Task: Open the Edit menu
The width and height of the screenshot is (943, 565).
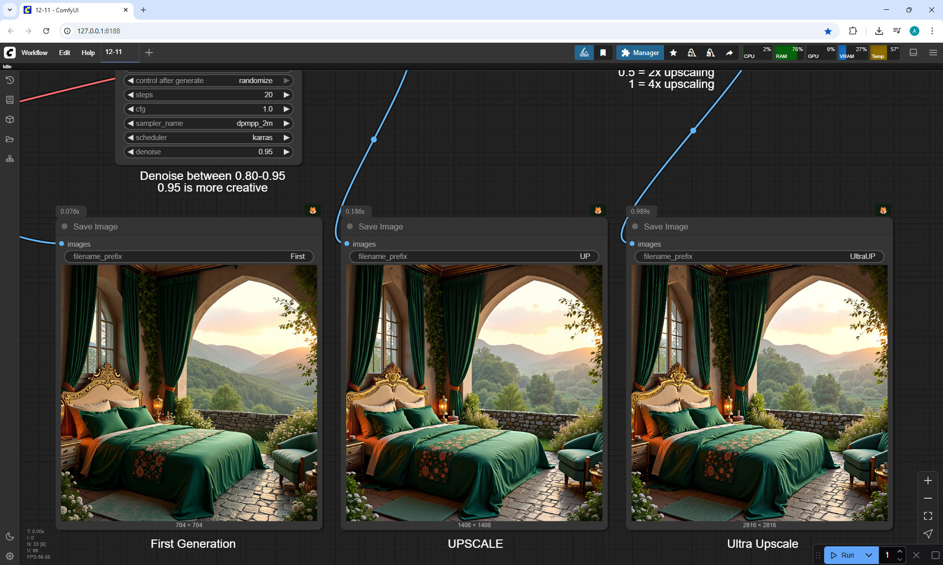Action: 64,53
